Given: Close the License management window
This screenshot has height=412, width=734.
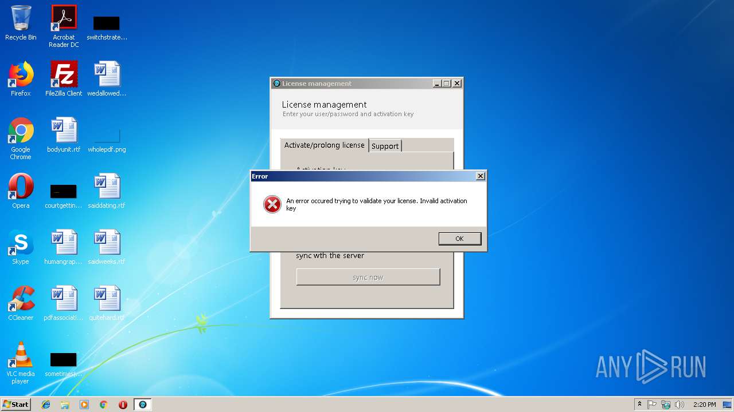Looking at the screenshot, I should pyautogui.click(x=457, y=84).
